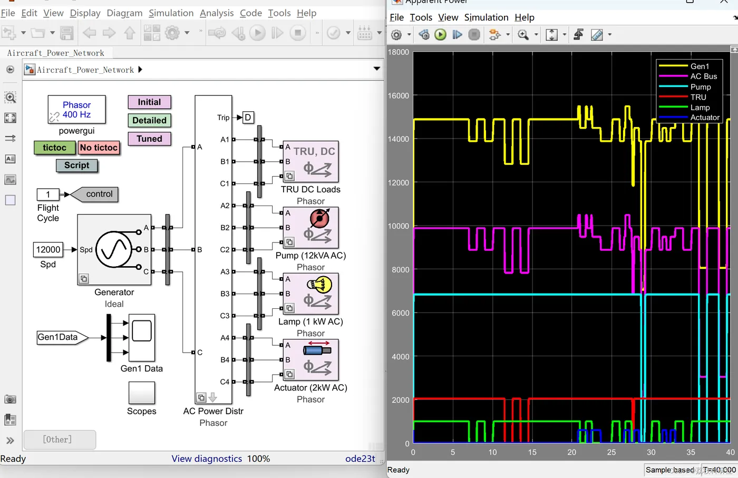Open Model Configuration Parameters gear icon
The image size is (738, 478).
click(x=172, y=33)
